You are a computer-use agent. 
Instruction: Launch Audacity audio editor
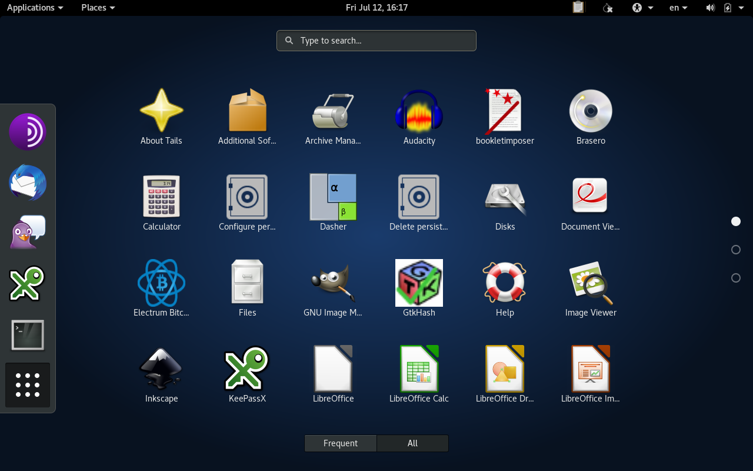click(x=419, y=117)
